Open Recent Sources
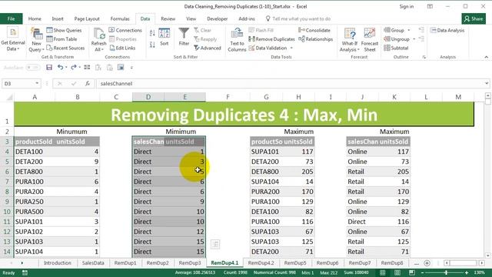 point(65,48)
